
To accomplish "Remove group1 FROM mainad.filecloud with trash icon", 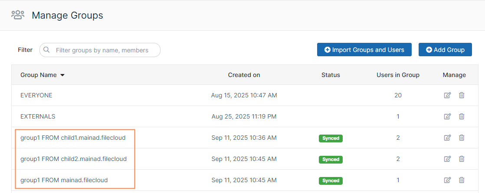I will (x=462, y=180).
